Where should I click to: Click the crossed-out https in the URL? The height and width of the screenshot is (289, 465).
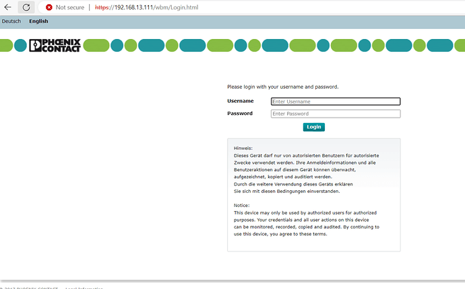102,7
